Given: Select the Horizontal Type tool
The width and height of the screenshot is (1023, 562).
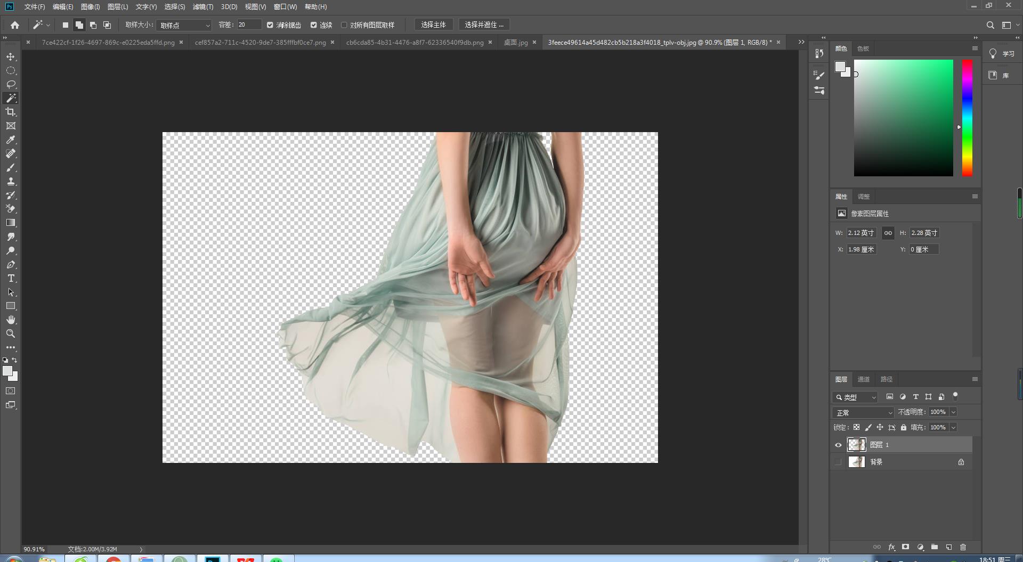Looking at the screenshot, I should (x=11, y=279).
